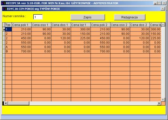Click the grey row selector of row B
The width and height of the screenshot is (168, 120).
point(4,51)
